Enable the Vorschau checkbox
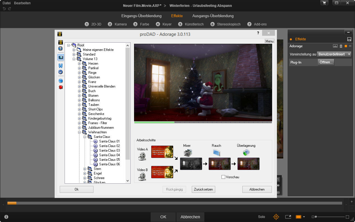 (x=224, y=177)
